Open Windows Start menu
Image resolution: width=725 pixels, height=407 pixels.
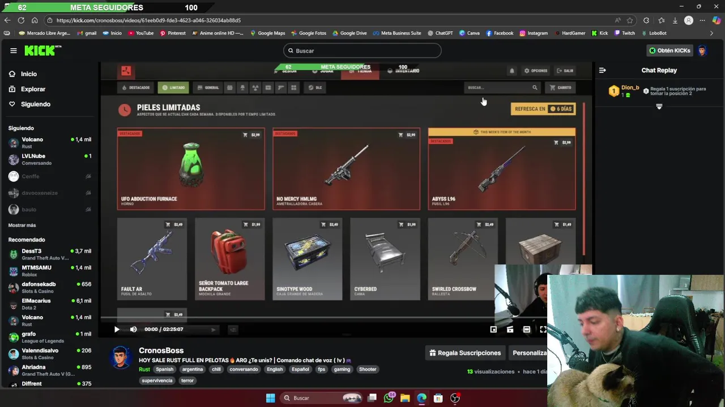click(270, 398)
